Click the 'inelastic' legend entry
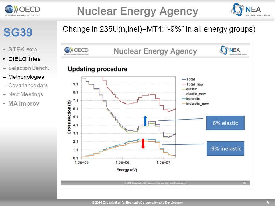275x206 pixels. (191, 99)
